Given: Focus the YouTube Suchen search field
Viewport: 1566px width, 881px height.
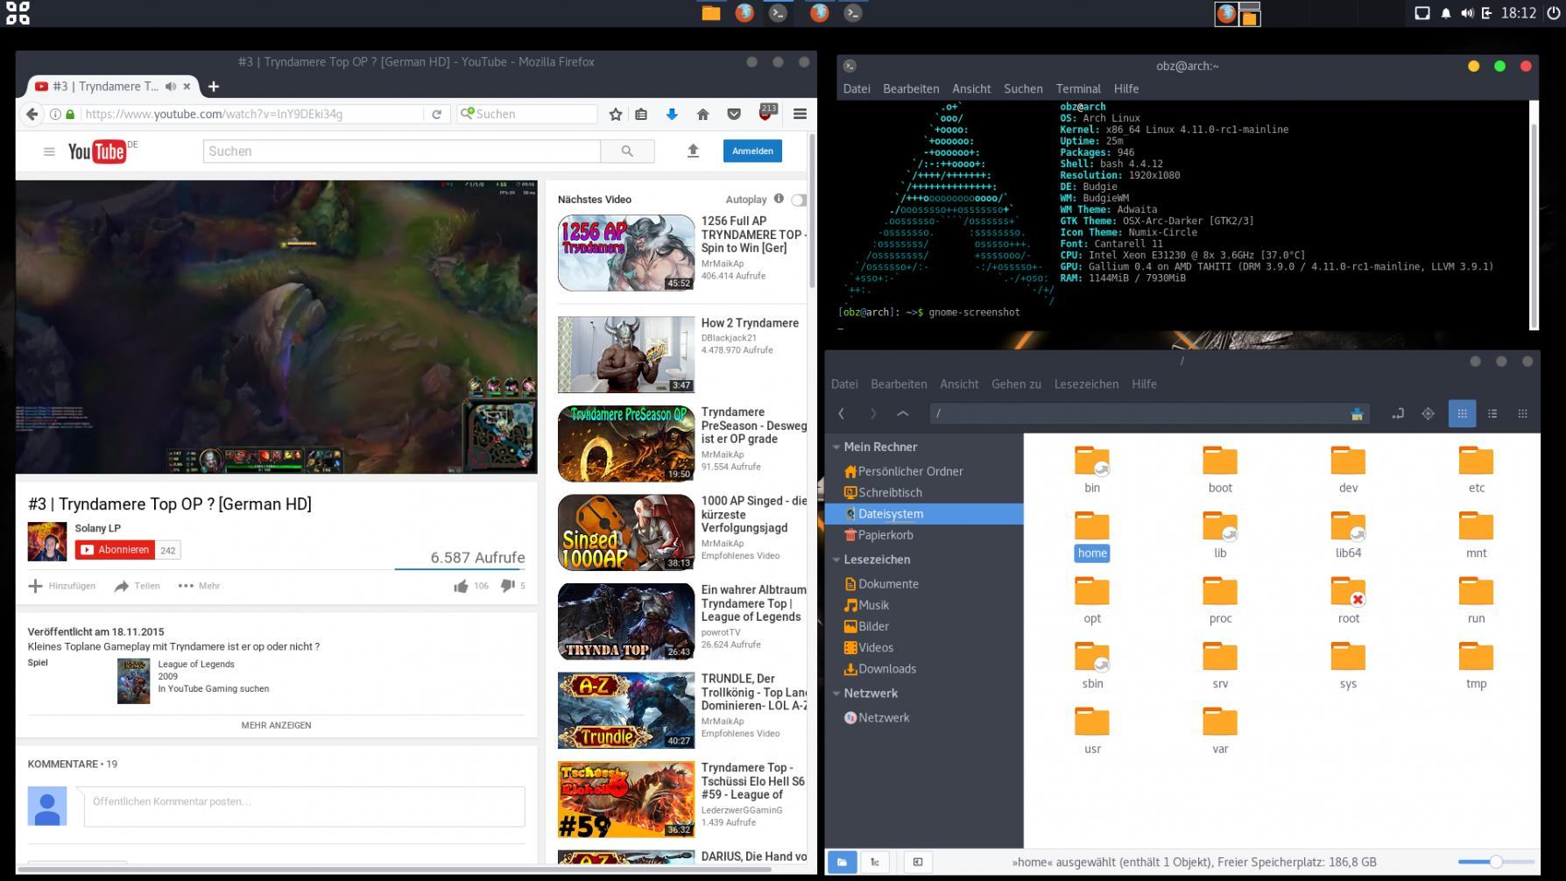Looking at the screenshot, I should pyautogui.click(x=402, y=152).
